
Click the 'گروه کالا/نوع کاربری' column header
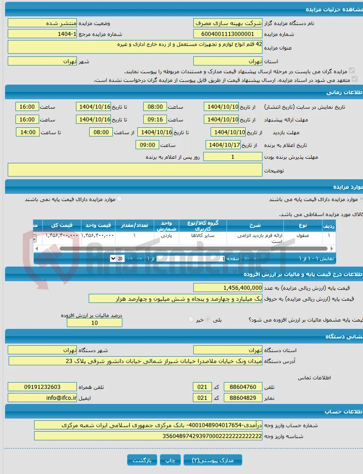coord(203,226)
